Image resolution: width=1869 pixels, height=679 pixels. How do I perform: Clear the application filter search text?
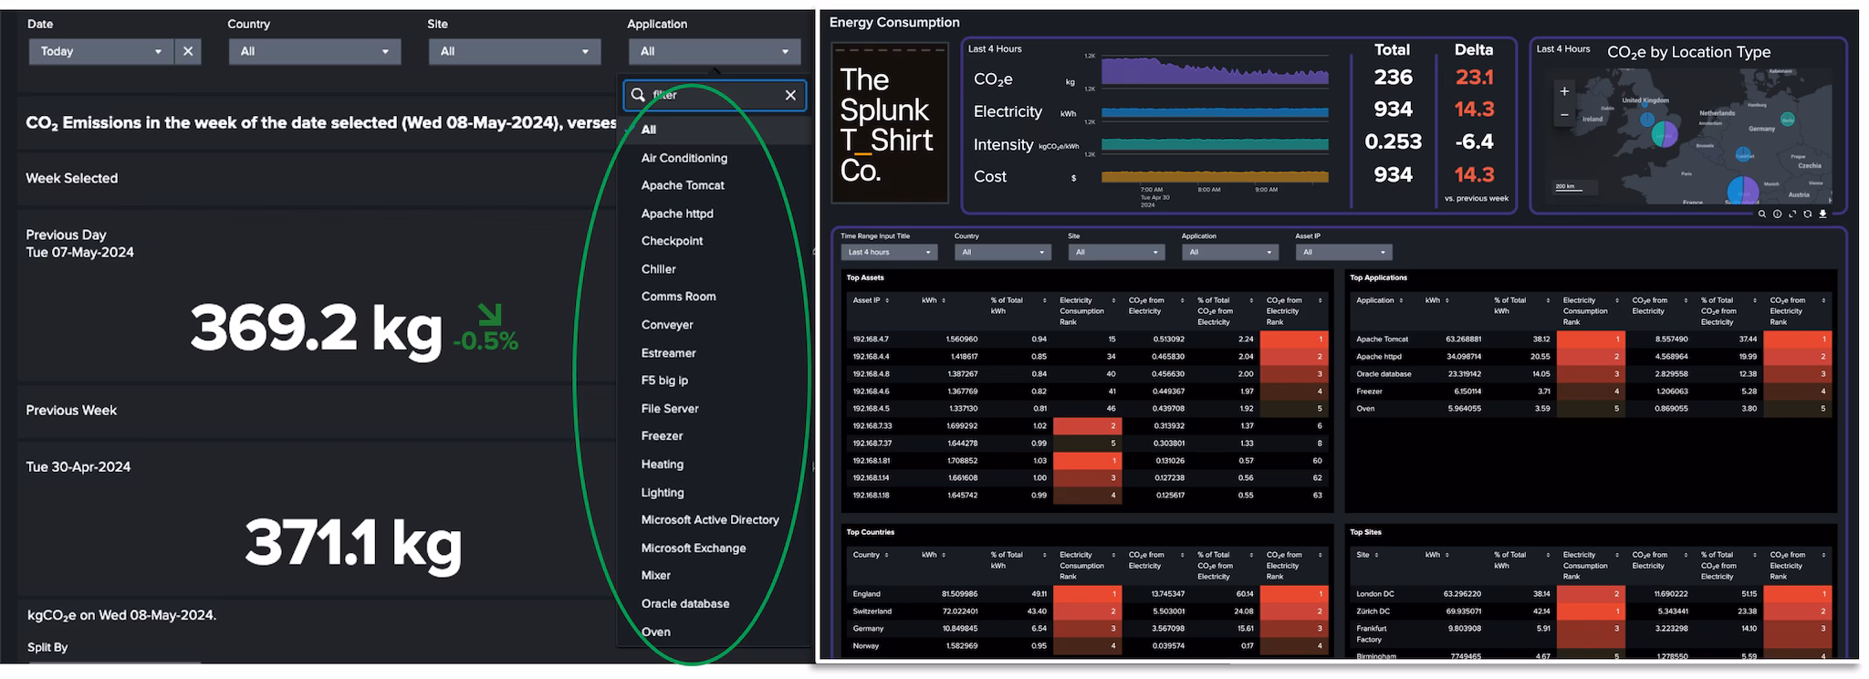(x=790, y=95)
